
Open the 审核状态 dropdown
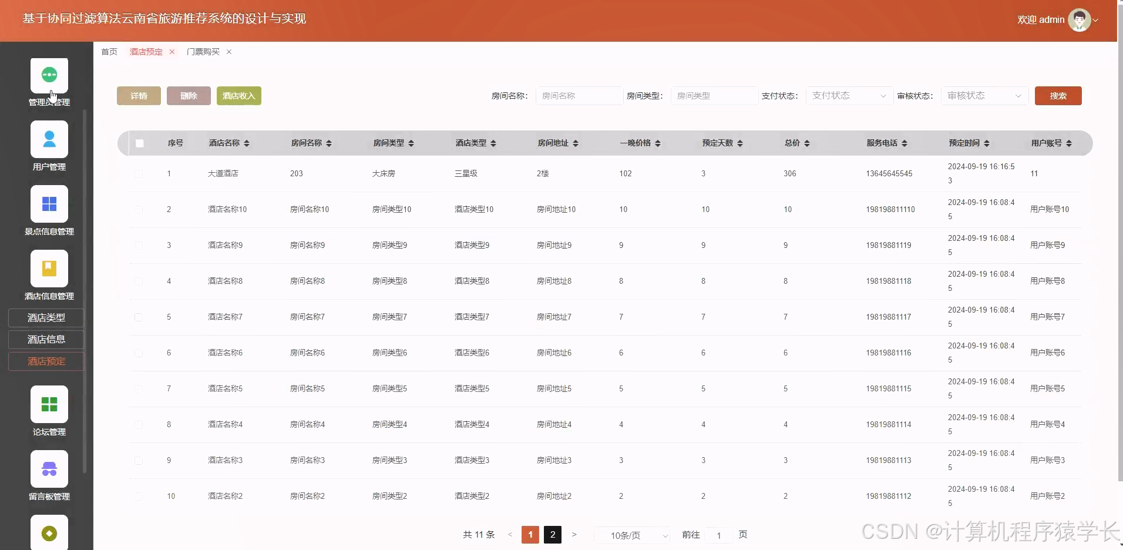tap(984, 96)
